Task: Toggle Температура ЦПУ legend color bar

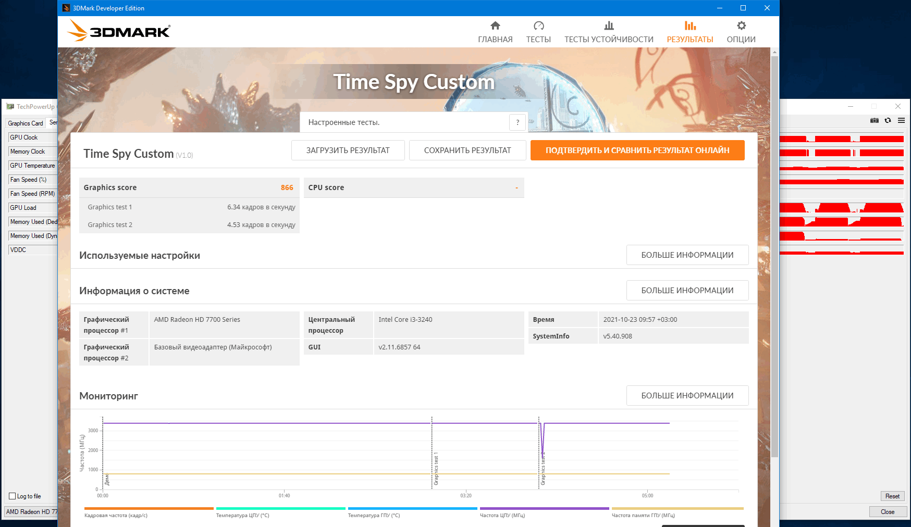Action: (281, 508)
